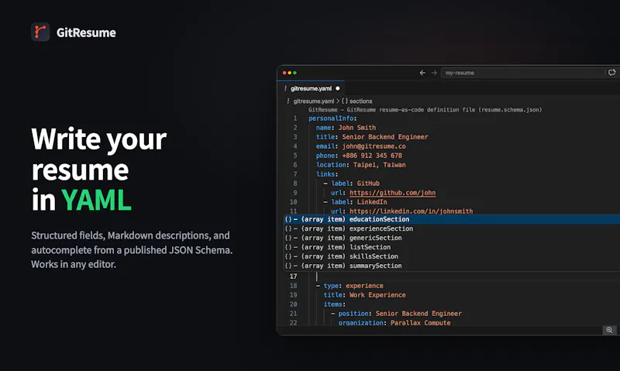Click the items key on line 20

[332, 304]
